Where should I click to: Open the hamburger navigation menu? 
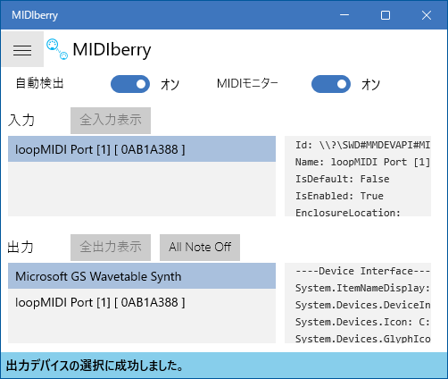tap(22, 49)
